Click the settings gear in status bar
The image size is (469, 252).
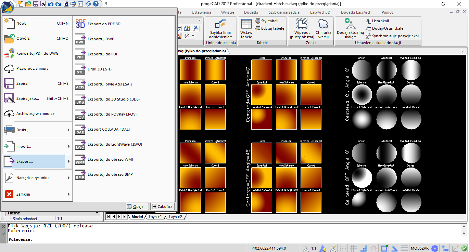435,248
